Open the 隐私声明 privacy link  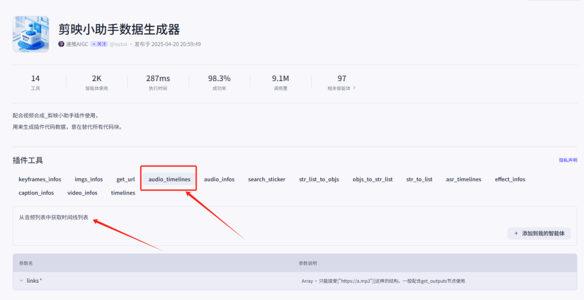point(568,160)
